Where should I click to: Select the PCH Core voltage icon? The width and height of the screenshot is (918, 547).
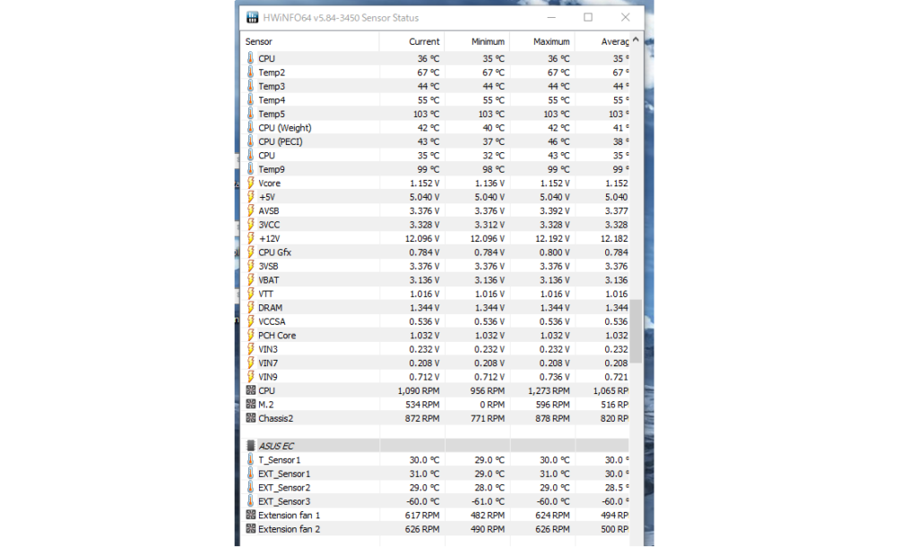click(x=251, y=335)
